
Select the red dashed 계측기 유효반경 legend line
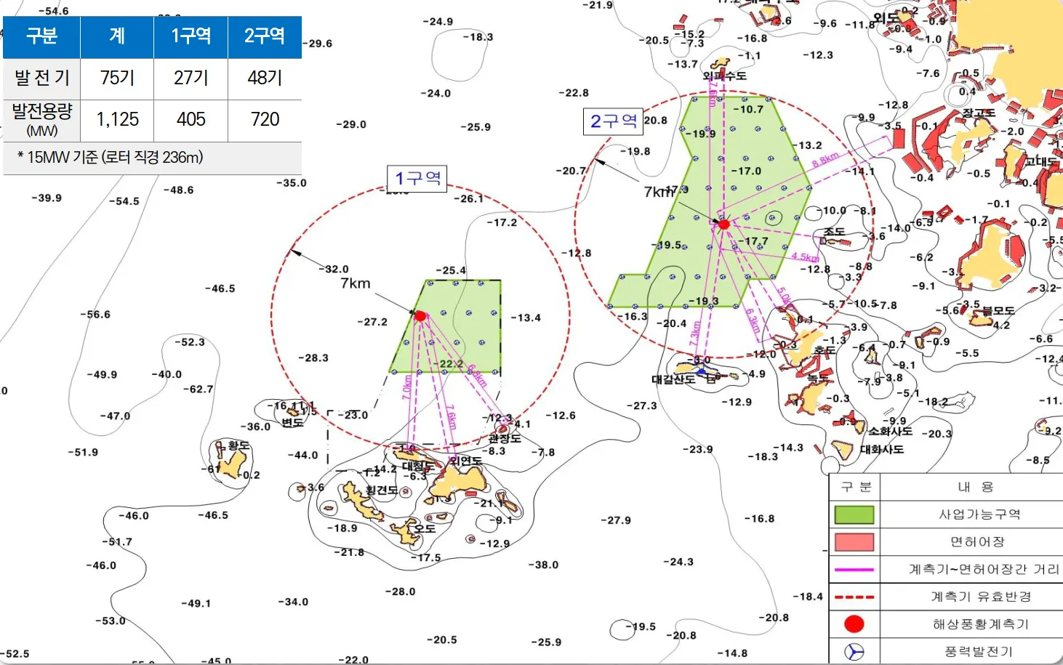[854, 597]
